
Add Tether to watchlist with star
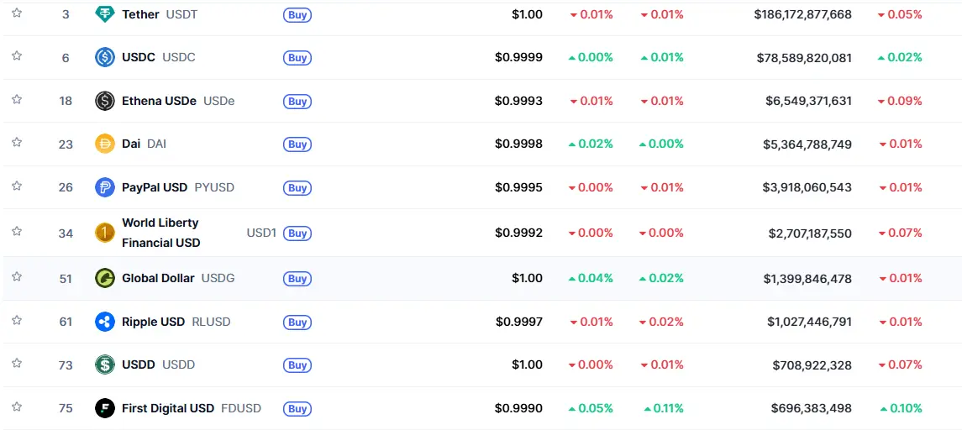tap(17, 13)
